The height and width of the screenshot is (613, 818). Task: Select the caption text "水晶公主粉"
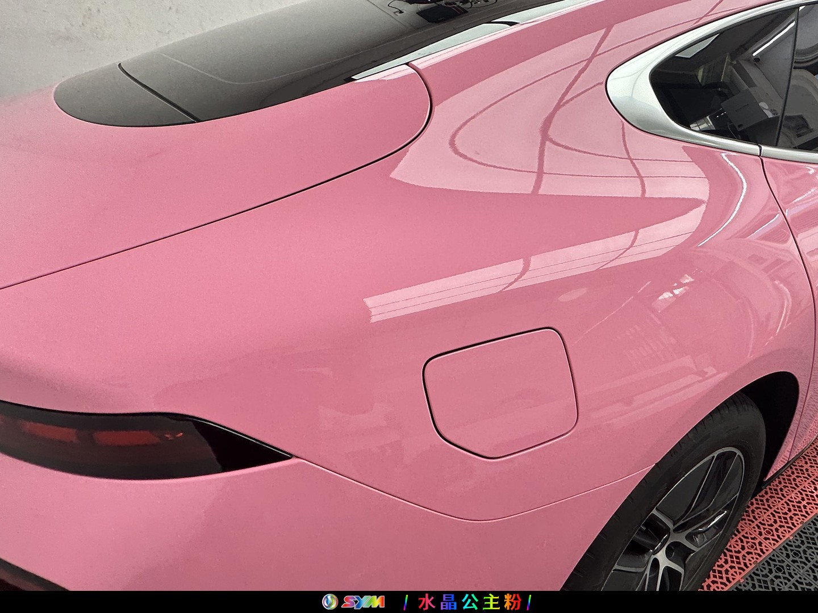coord(469,602)
